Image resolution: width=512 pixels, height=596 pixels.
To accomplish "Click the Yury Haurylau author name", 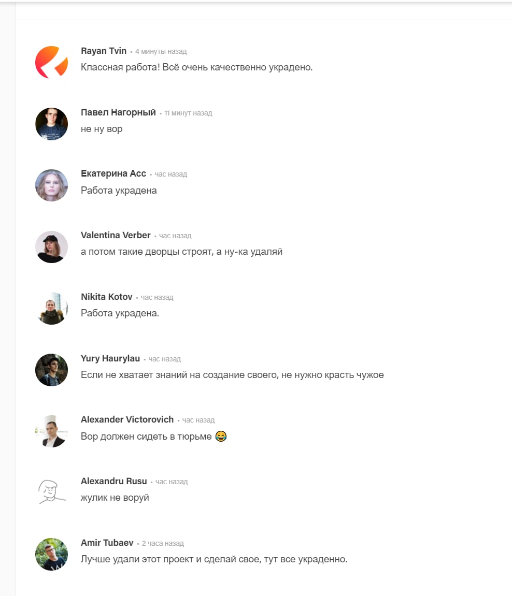I will 110,358.
